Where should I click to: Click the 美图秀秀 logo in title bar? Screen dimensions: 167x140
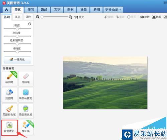(4, 3)
